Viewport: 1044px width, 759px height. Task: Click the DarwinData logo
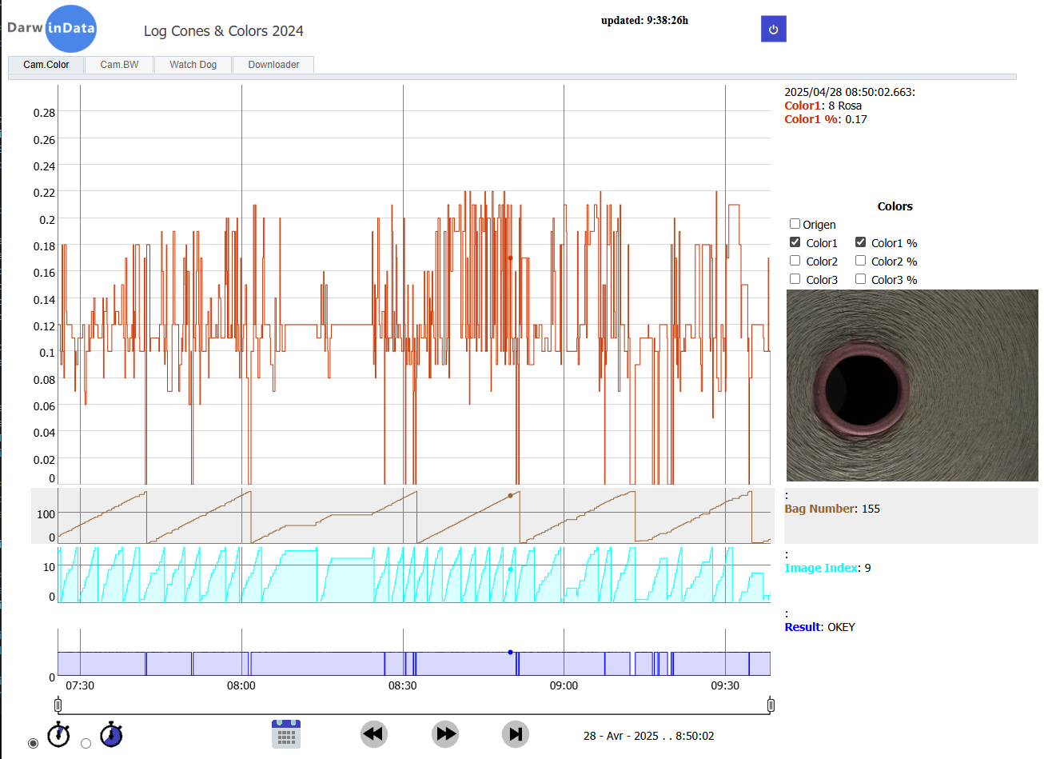click(x=53, y=28)
